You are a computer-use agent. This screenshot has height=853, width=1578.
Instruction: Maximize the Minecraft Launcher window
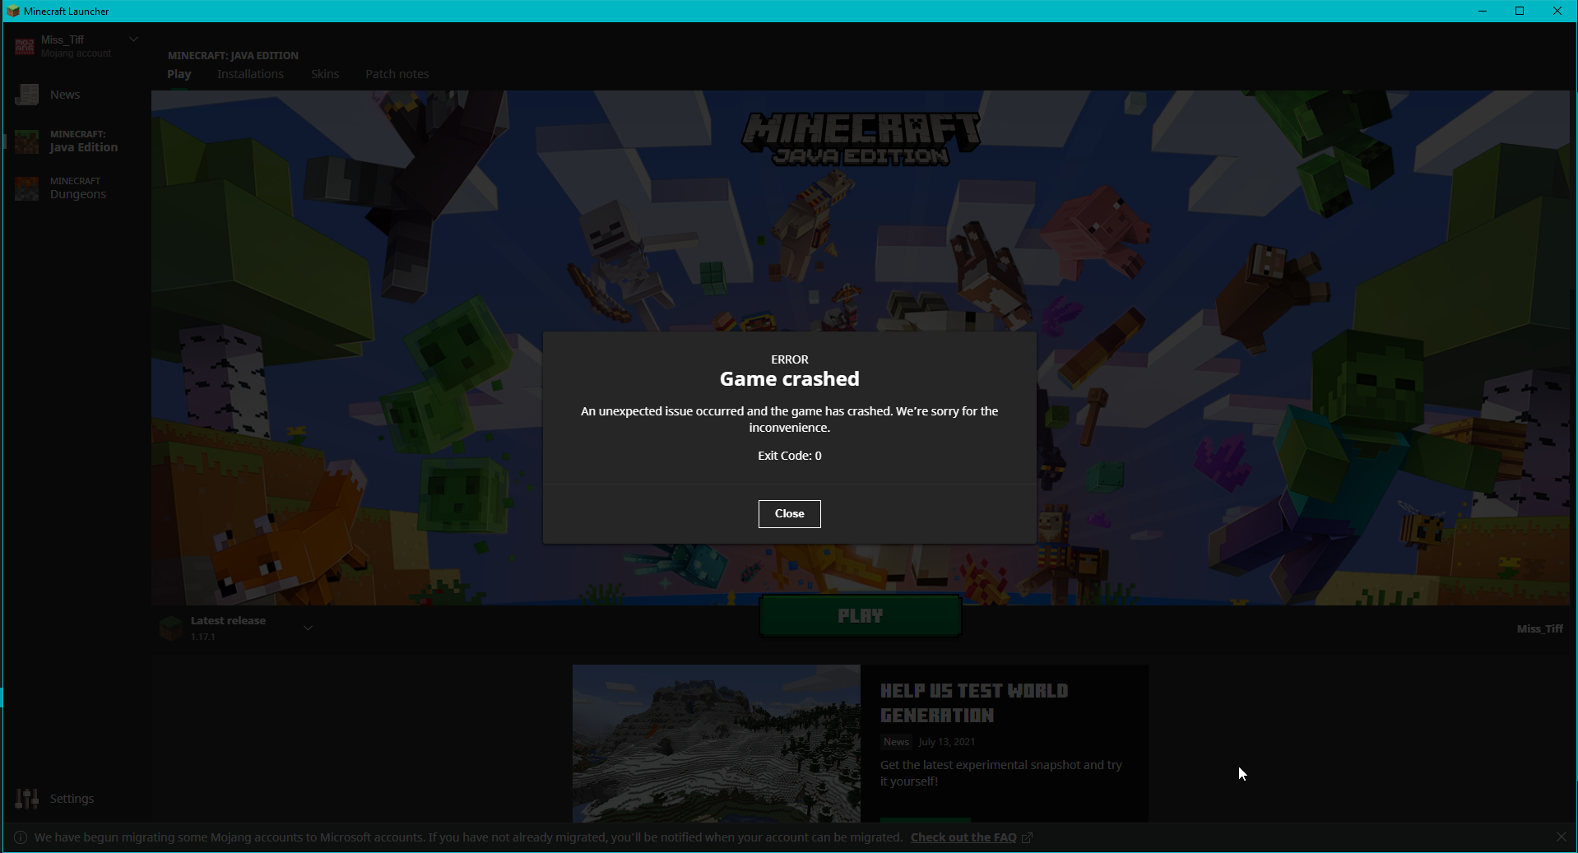point(1520,11)
